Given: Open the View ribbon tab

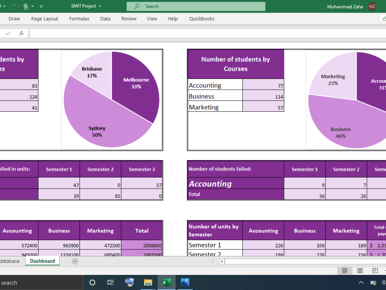Looking at the screenshot, I should (152, 19).
